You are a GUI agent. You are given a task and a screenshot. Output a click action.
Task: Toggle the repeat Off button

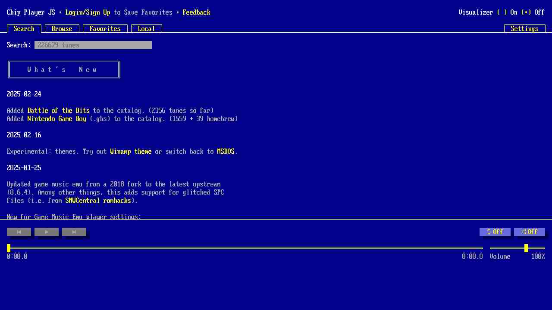point(495,232)
